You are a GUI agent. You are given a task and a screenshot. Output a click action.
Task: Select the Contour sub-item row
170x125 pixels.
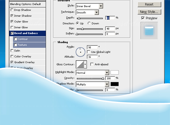click(29, 39)
